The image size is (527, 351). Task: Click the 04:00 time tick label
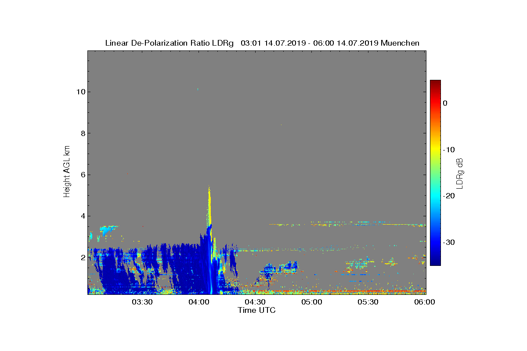[199, 302]
